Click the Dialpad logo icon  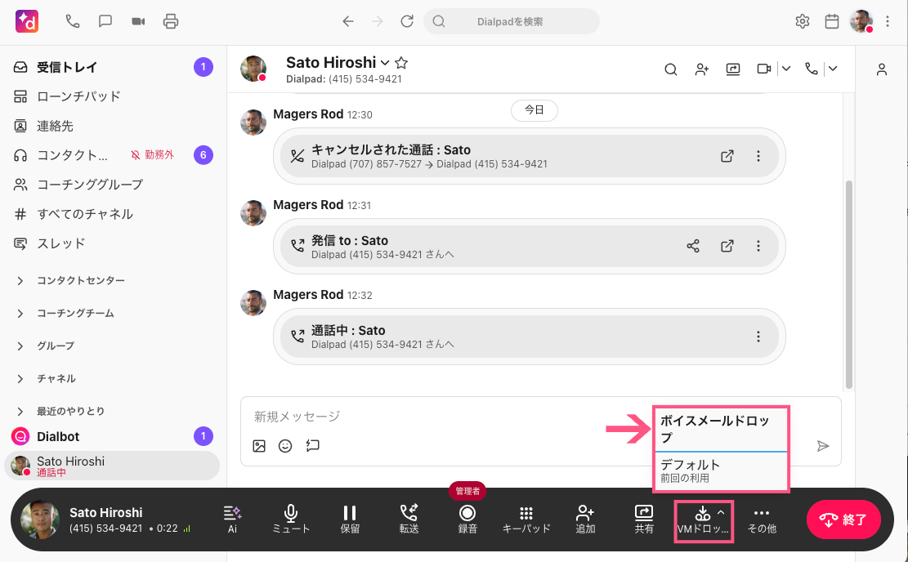pyautogui.click(x=27, y=21)
